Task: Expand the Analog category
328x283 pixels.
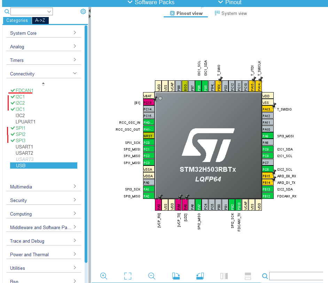Action: (44, 47)
